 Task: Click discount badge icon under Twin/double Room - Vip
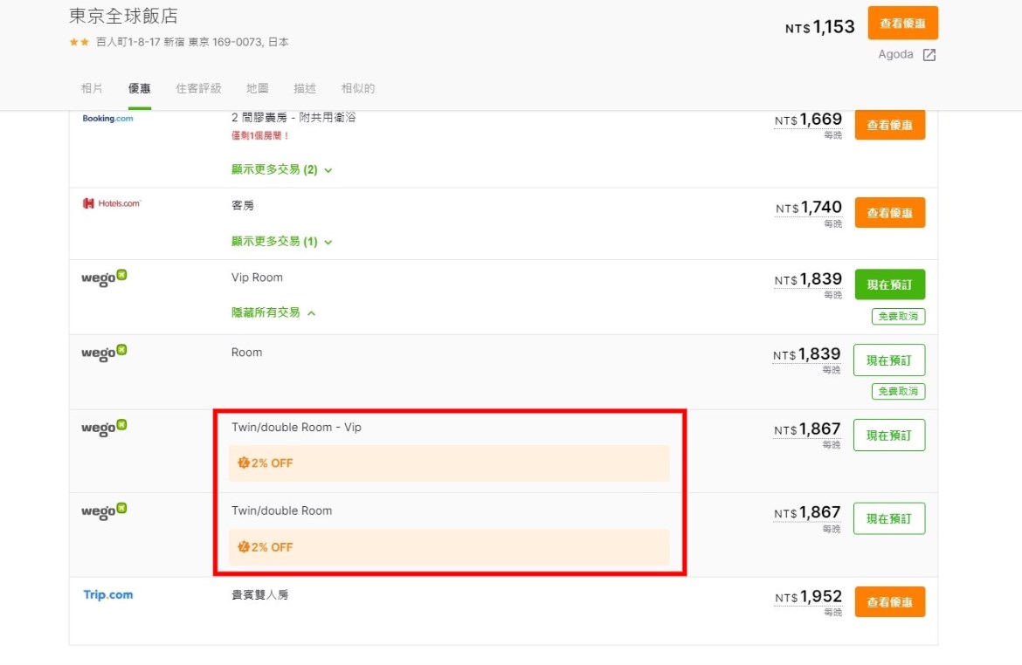click(244, 463)
